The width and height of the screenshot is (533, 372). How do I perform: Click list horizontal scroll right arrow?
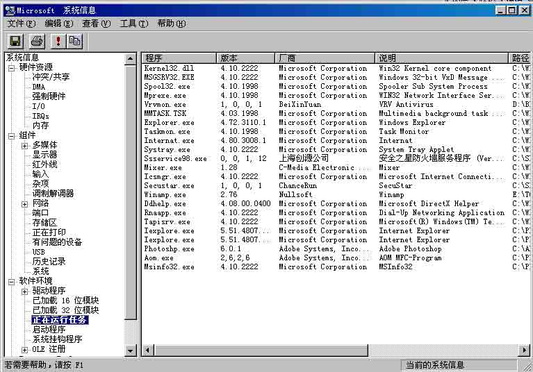coord(525,350)
